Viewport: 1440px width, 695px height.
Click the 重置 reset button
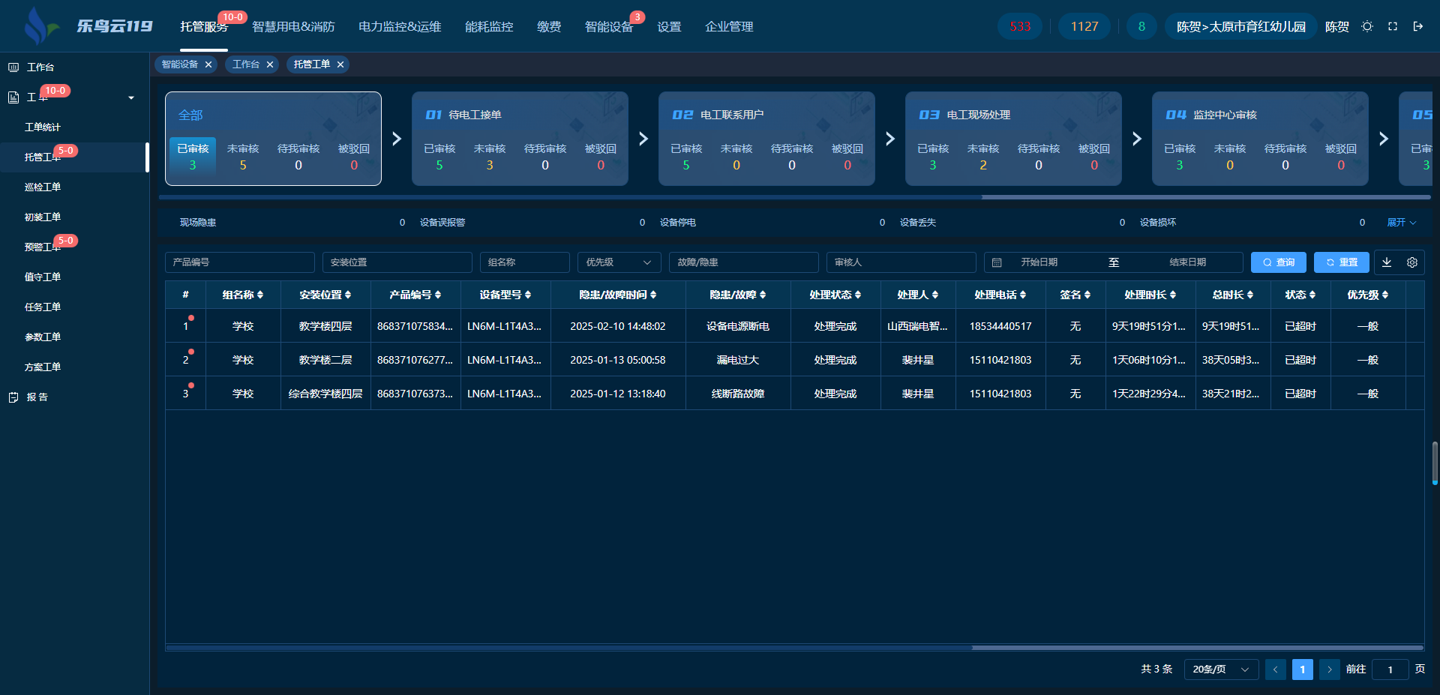coord(1341,262)
